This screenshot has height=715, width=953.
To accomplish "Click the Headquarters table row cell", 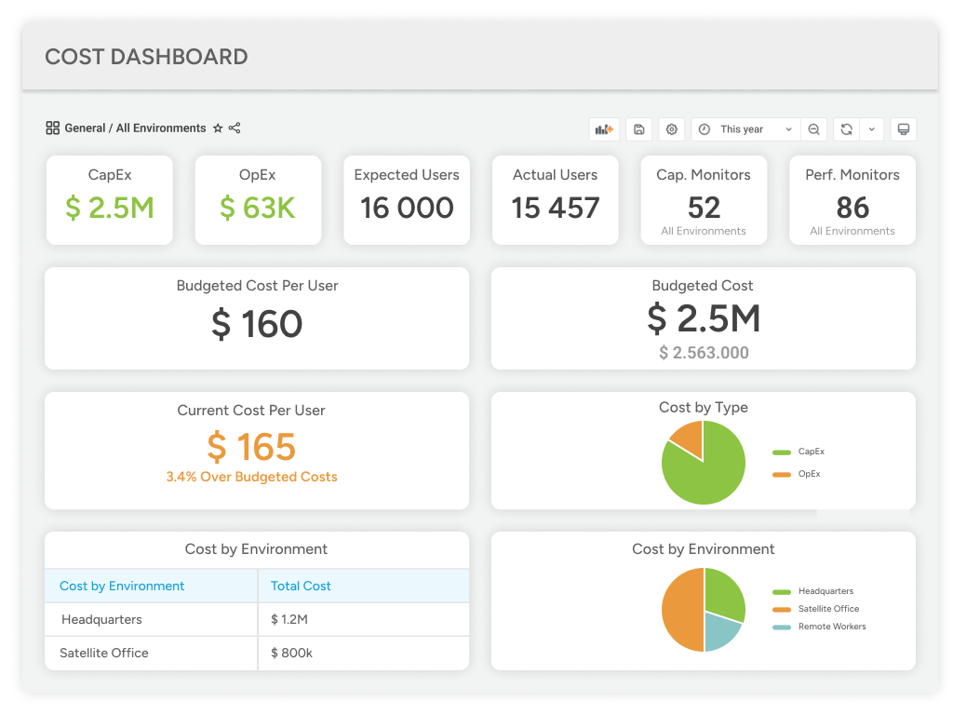I will coord(152,619).
